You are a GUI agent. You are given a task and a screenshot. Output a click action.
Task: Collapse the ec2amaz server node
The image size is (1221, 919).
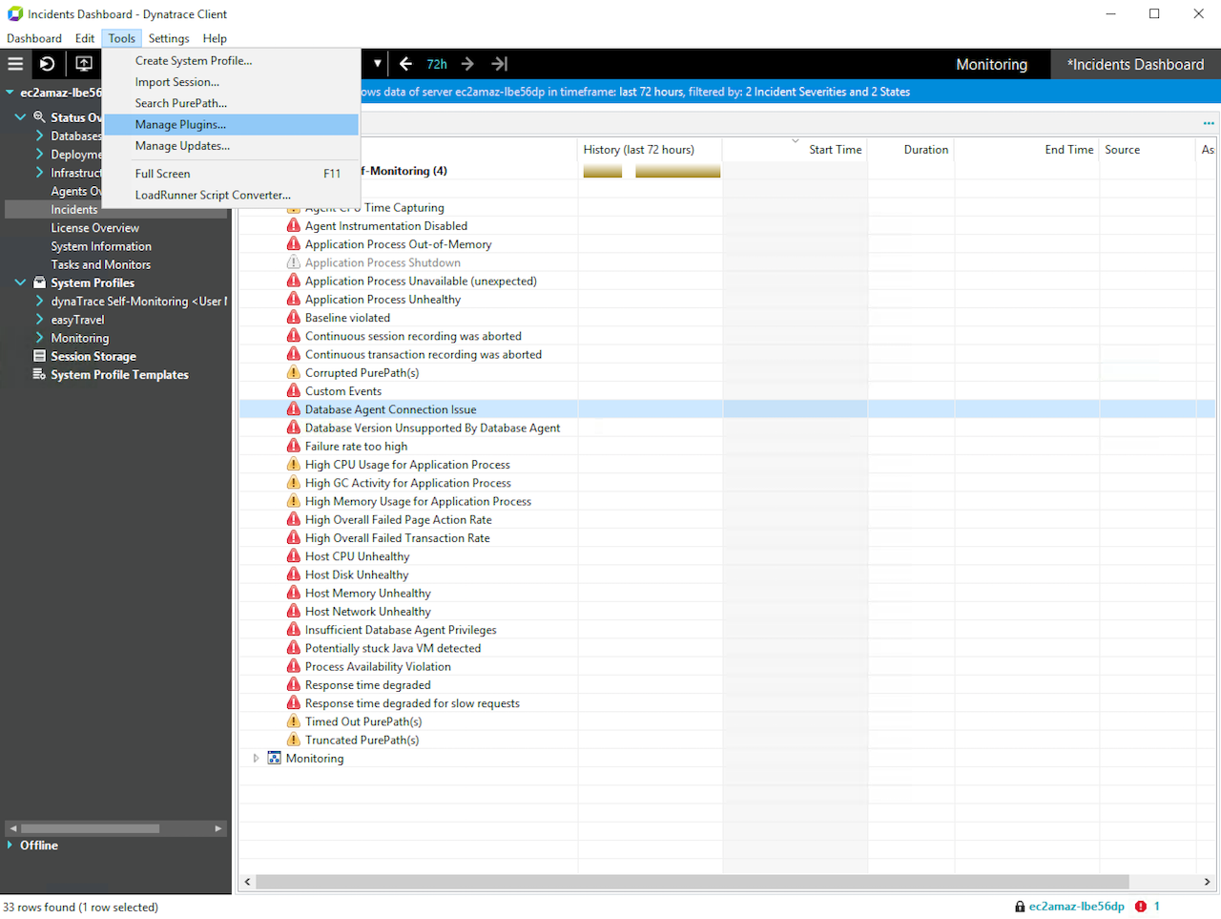[10, 93]
